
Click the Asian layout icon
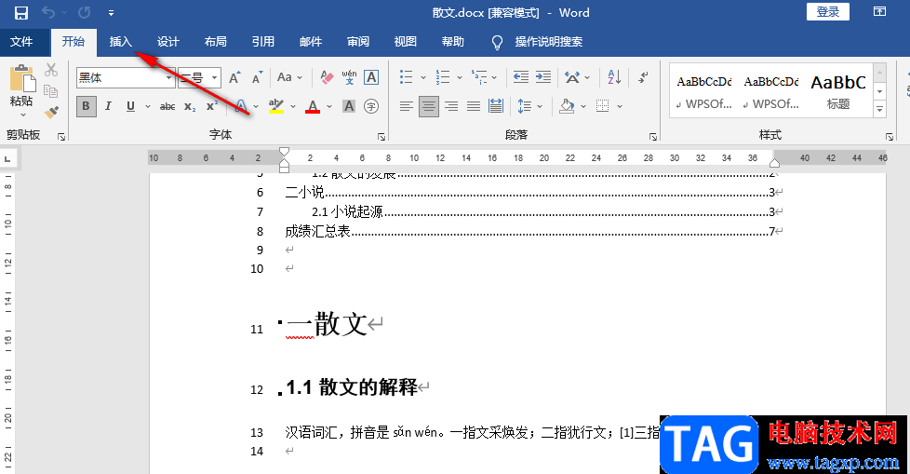tap(572, 77)
